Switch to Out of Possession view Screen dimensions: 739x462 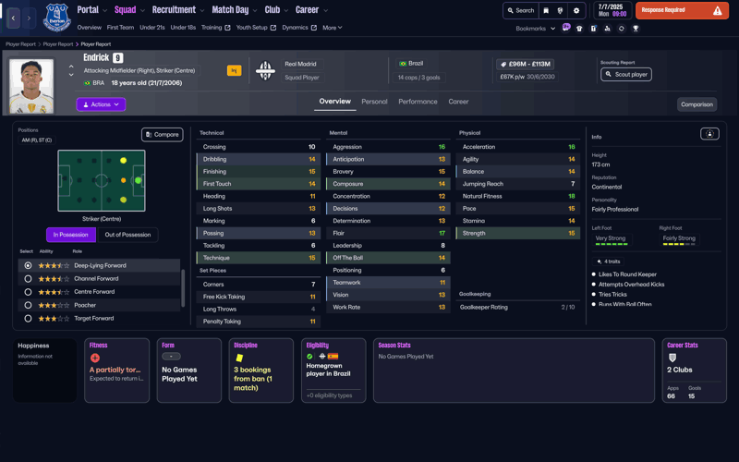point(127,235)
